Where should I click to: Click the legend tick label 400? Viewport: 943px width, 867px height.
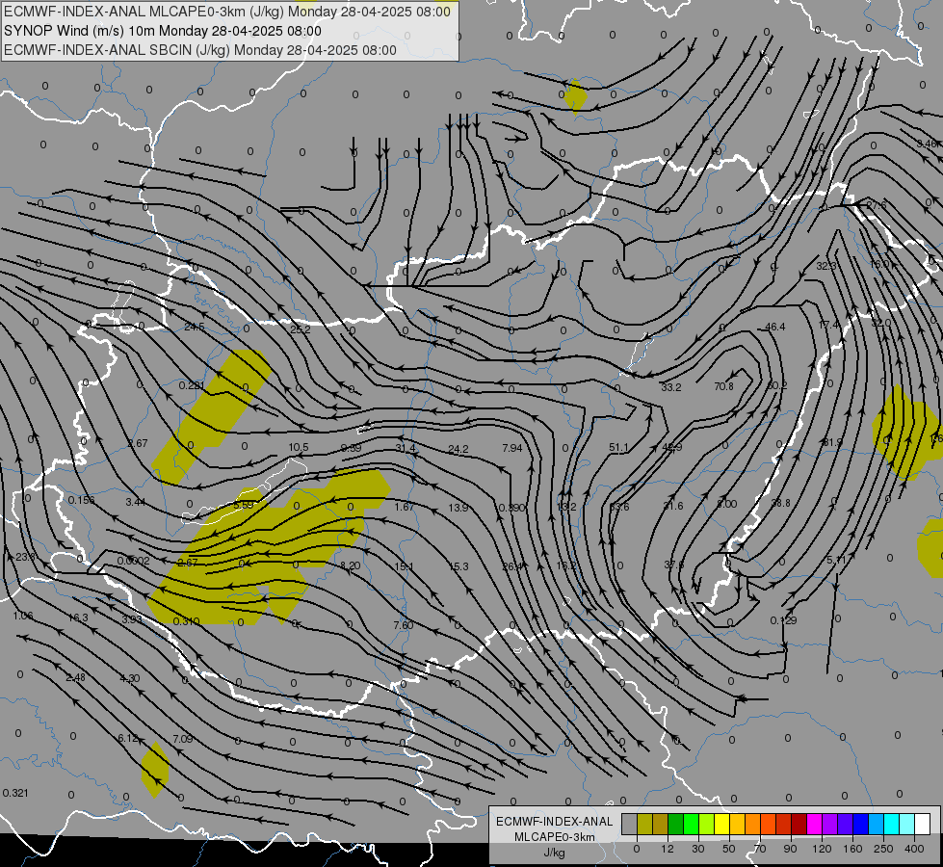914,849
